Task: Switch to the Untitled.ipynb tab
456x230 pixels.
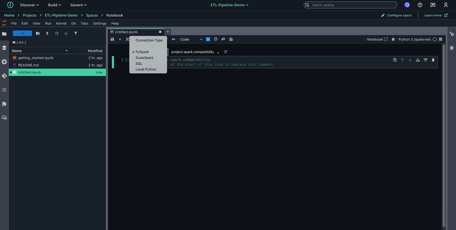Action: tap(136, 32)
